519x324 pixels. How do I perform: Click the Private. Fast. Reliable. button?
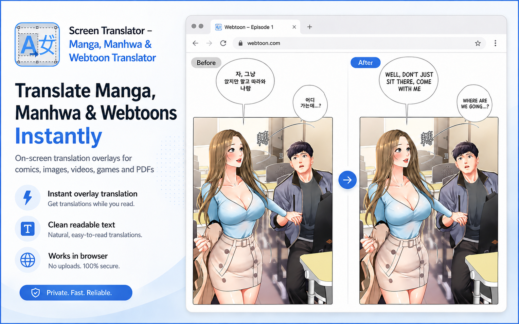pyautogui.click(x=76, y=293)
